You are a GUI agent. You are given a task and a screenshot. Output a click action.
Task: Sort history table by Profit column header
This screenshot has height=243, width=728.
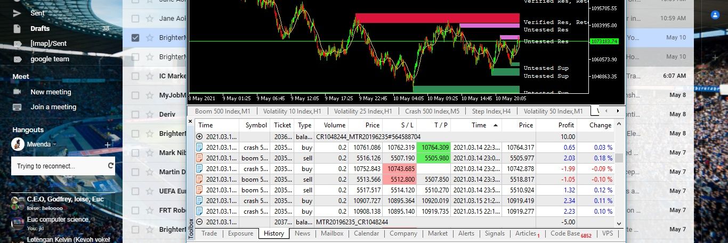click(556, 125)
